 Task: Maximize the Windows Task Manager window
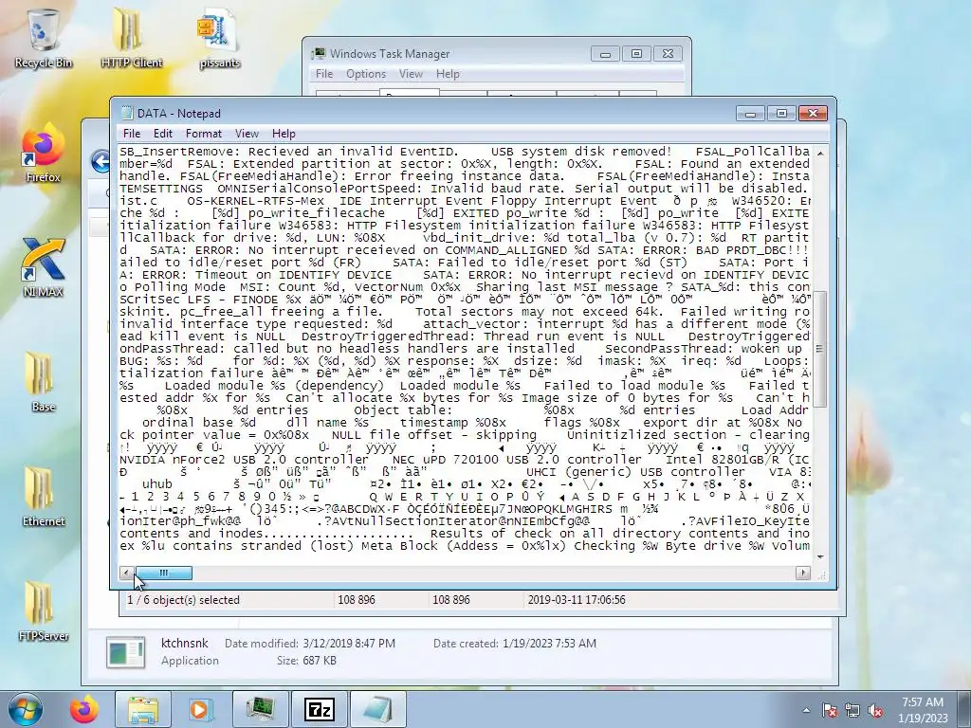pos(636,54)
